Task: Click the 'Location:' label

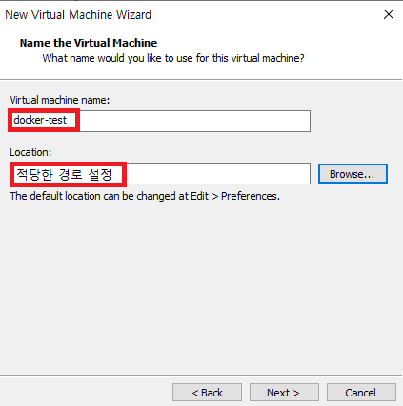Action: [x=30, y=152]
